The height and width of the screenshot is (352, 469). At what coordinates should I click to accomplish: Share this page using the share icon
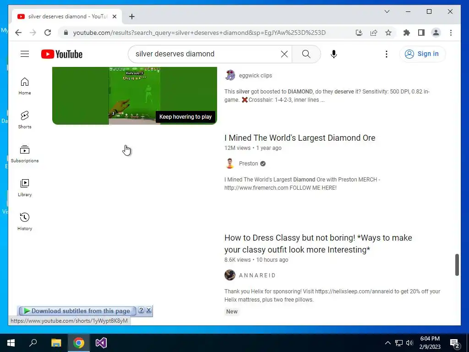pos(374,33)
